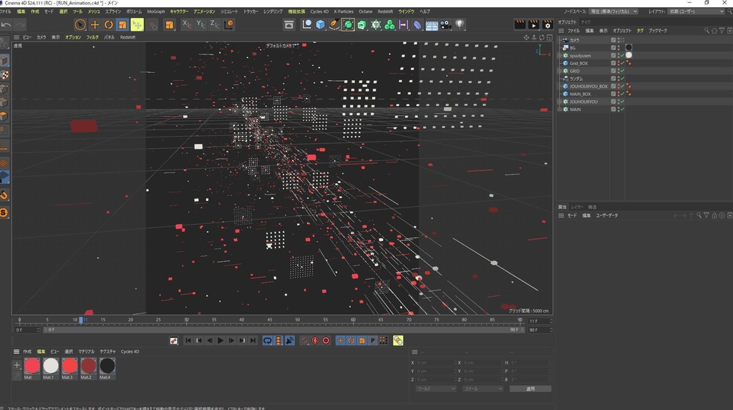Click the Light bulb icon

(x=460, y=25)
